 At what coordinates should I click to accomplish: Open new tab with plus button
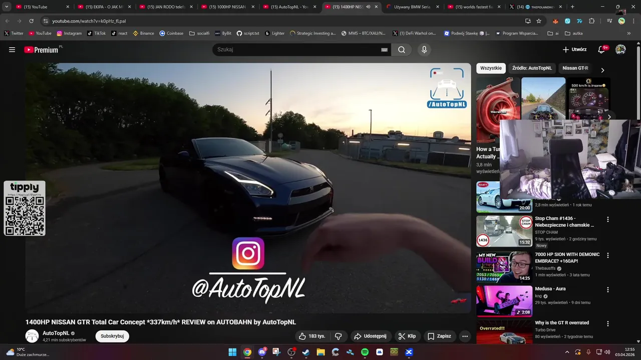[572, 7]
